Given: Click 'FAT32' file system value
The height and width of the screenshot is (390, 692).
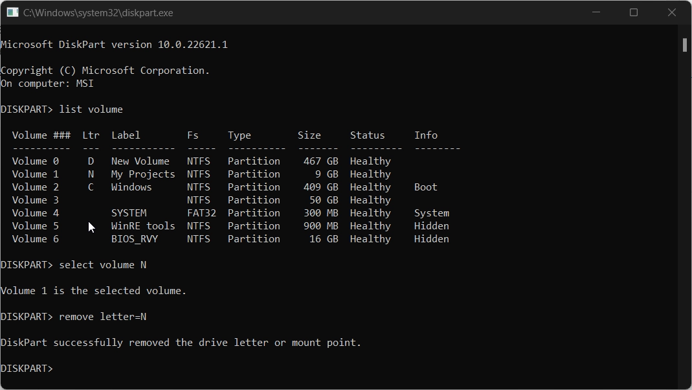Looking at the screenshot, I should 202,213.
